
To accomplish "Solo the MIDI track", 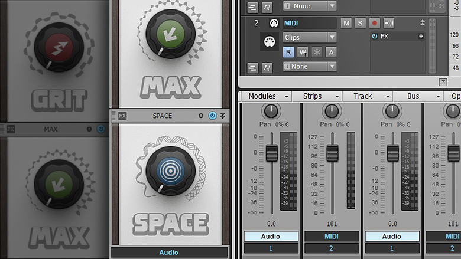I will [360, 23].
